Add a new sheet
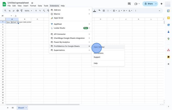The image size is (172, 110). tap(8, 108)
